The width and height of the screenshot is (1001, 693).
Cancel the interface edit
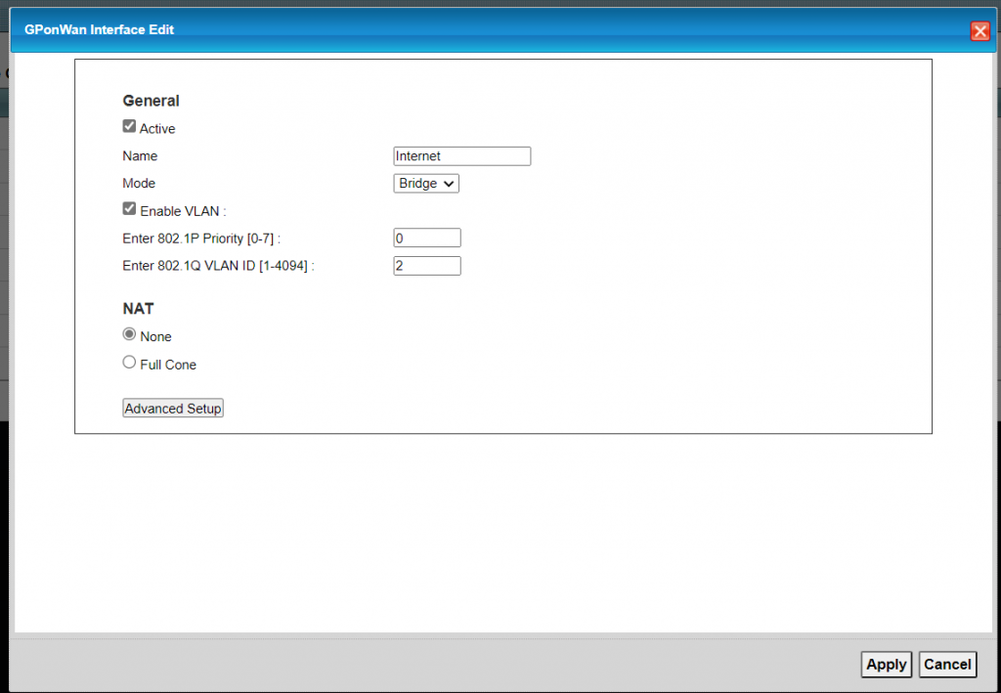(x=947, y=665)
